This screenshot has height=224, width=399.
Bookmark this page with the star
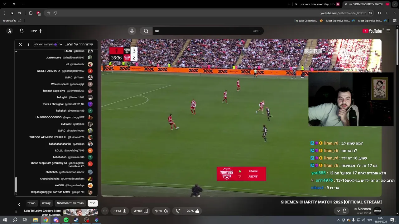(x=49, y=13)
